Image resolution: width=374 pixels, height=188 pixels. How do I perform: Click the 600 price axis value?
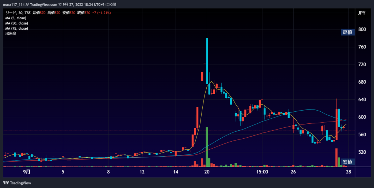[x=362, y=117]
